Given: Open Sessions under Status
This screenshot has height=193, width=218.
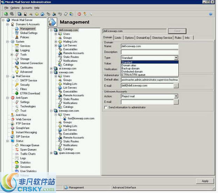Looking at the screenshot, I should [25, 167].
